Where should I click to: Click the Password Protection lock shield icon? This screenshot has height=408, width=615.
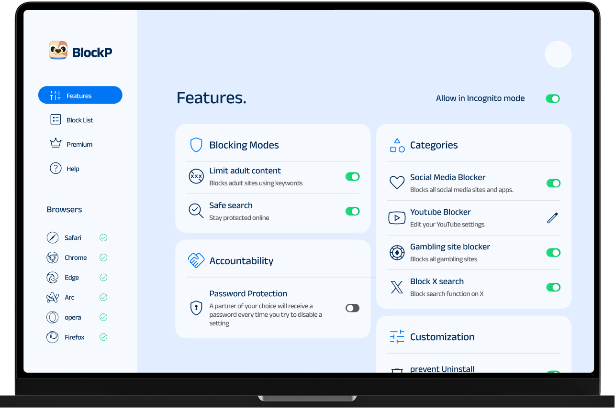[196, 308]
